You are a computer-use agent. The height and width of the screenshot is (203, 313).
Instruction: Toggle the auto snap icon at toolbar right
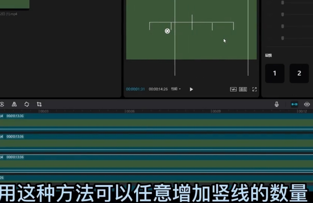[x=307, y=104]
